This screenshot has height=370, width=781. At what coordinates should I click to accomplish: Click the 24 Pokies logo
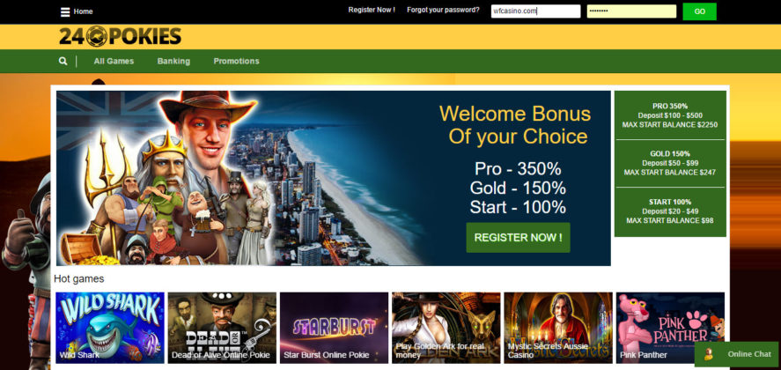tap(120, 36)
